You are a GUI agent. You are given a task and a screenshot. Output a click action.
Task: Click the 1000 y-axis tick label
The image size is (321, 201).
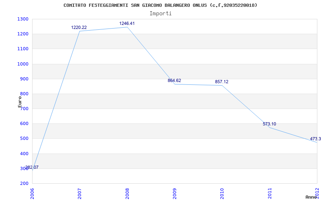(x=23, y=64)
